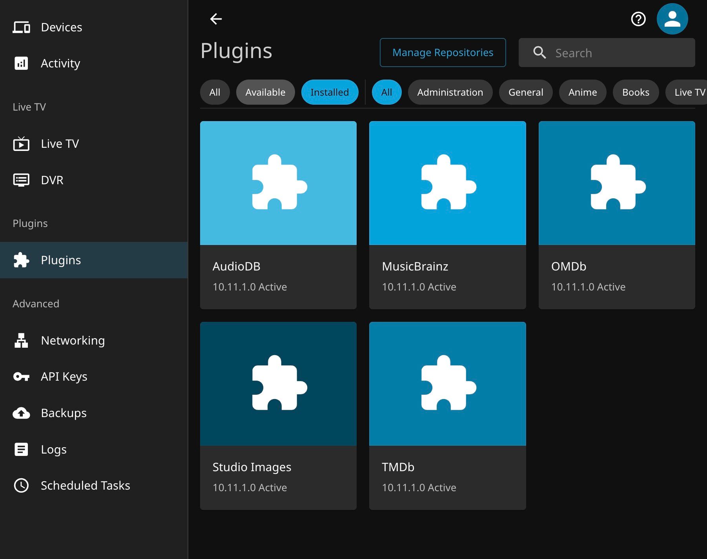Open the TMDb plugin thumbnail
The width and height of the screenshot is (707, 559).
(447, 384)
